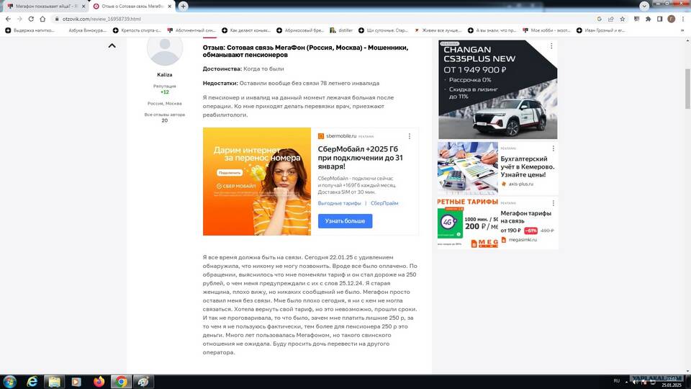Open the 'Абстинентный син...' bookmark
Image resolution: width=691 pixels, height=389 pixels.
click(191, 31)
